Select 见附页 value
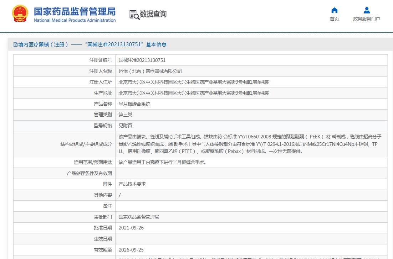The image size is (393, 259). click(125, 126)
